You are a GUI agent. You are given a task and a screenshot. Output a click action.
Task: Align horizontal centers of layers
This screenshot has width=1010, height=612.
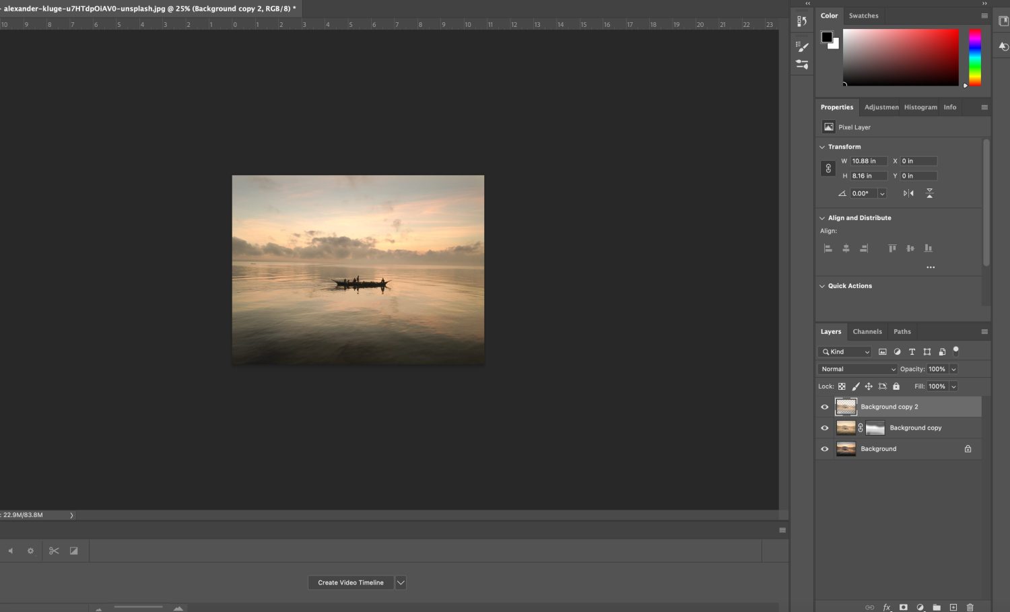[x=846, y=248]
